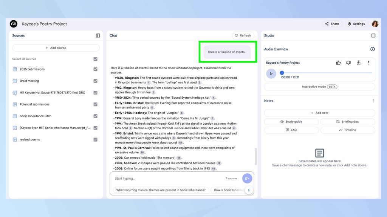Send the chat message with the arrow icon
The image size is (387, 217).
247,178
